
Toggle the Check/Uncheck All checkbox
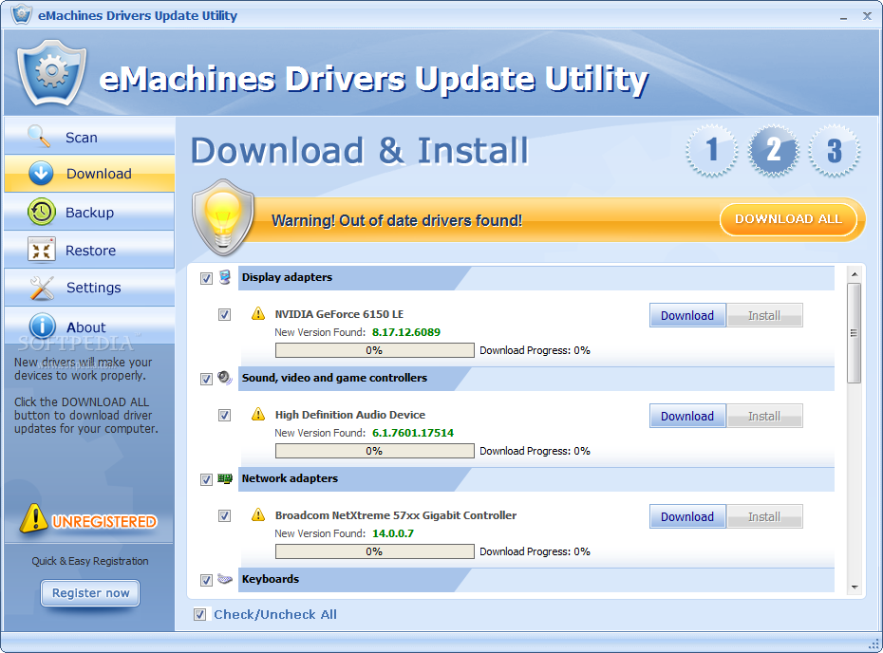pyautogui.click(x=199, y=614)
